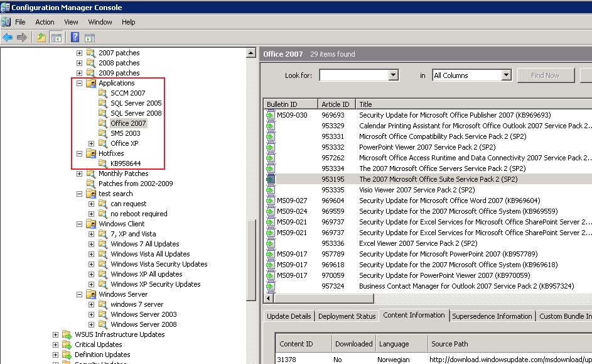Viewport: 592px width, 364px height.
Task: Sort by the Bulletin ID column header
Action: (290, 104)
